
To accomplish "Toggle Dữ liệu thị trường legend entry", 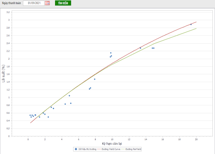I will coord(86,149).
